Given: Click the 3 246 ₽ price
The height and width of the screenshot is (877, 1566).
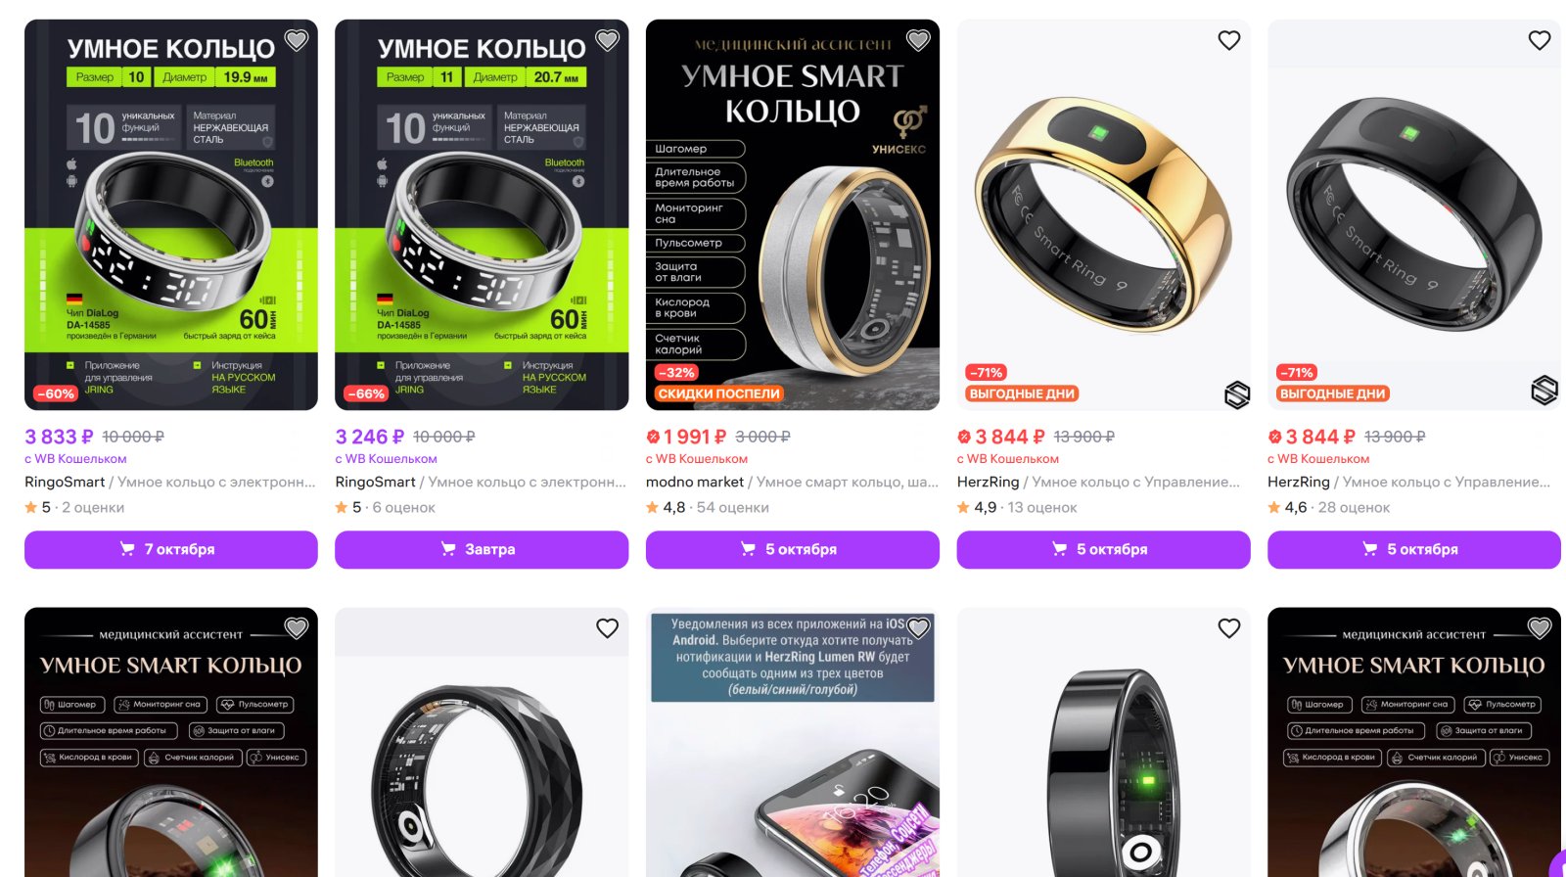Looking at the screenshot, I should click(x=370, y=437).
